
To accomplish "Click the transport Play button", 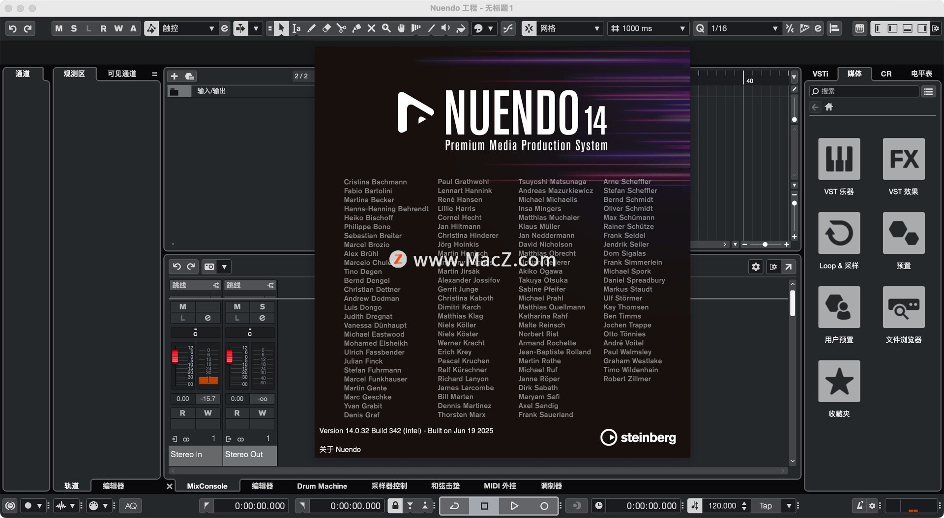I will [x=514, y=506].
